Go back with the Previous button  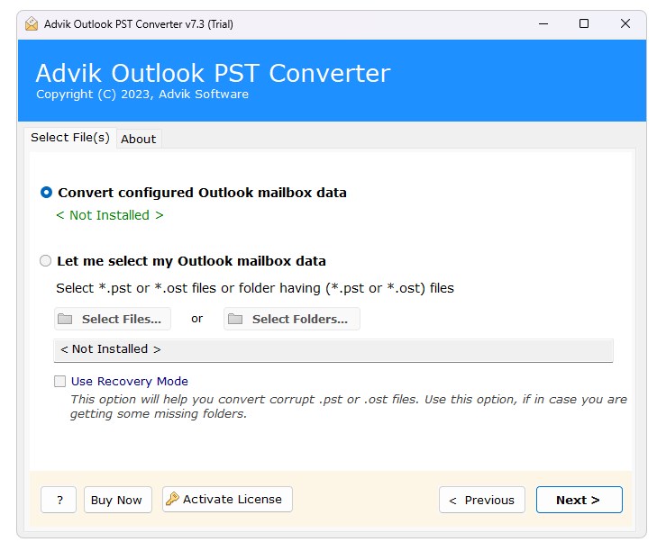(x=482, y=500)
